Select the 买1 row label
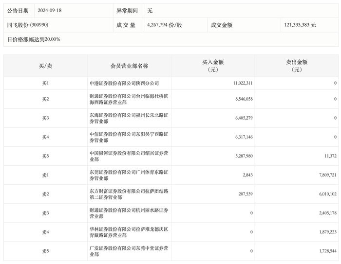 pos(45,83)
